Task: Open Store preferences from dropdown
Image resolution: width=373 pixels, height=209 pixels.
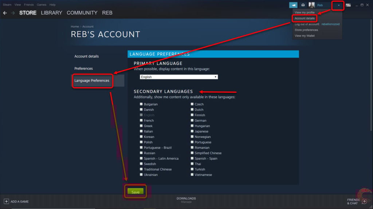Action: pyautogui.click(x=306, y=30)
